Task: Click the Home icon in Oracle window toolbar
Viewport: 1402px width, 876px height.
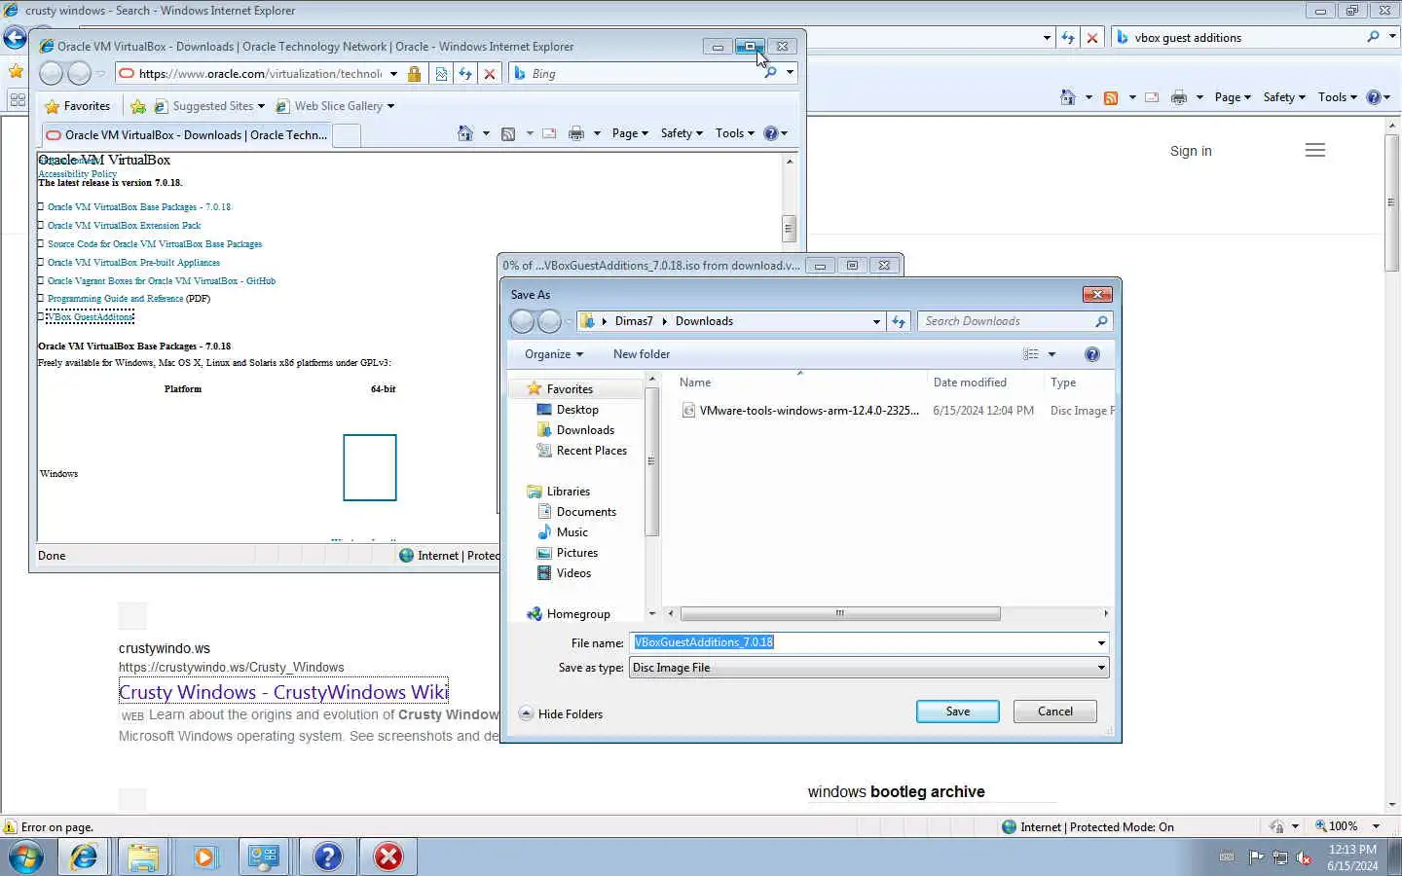Action: (465, 133)
